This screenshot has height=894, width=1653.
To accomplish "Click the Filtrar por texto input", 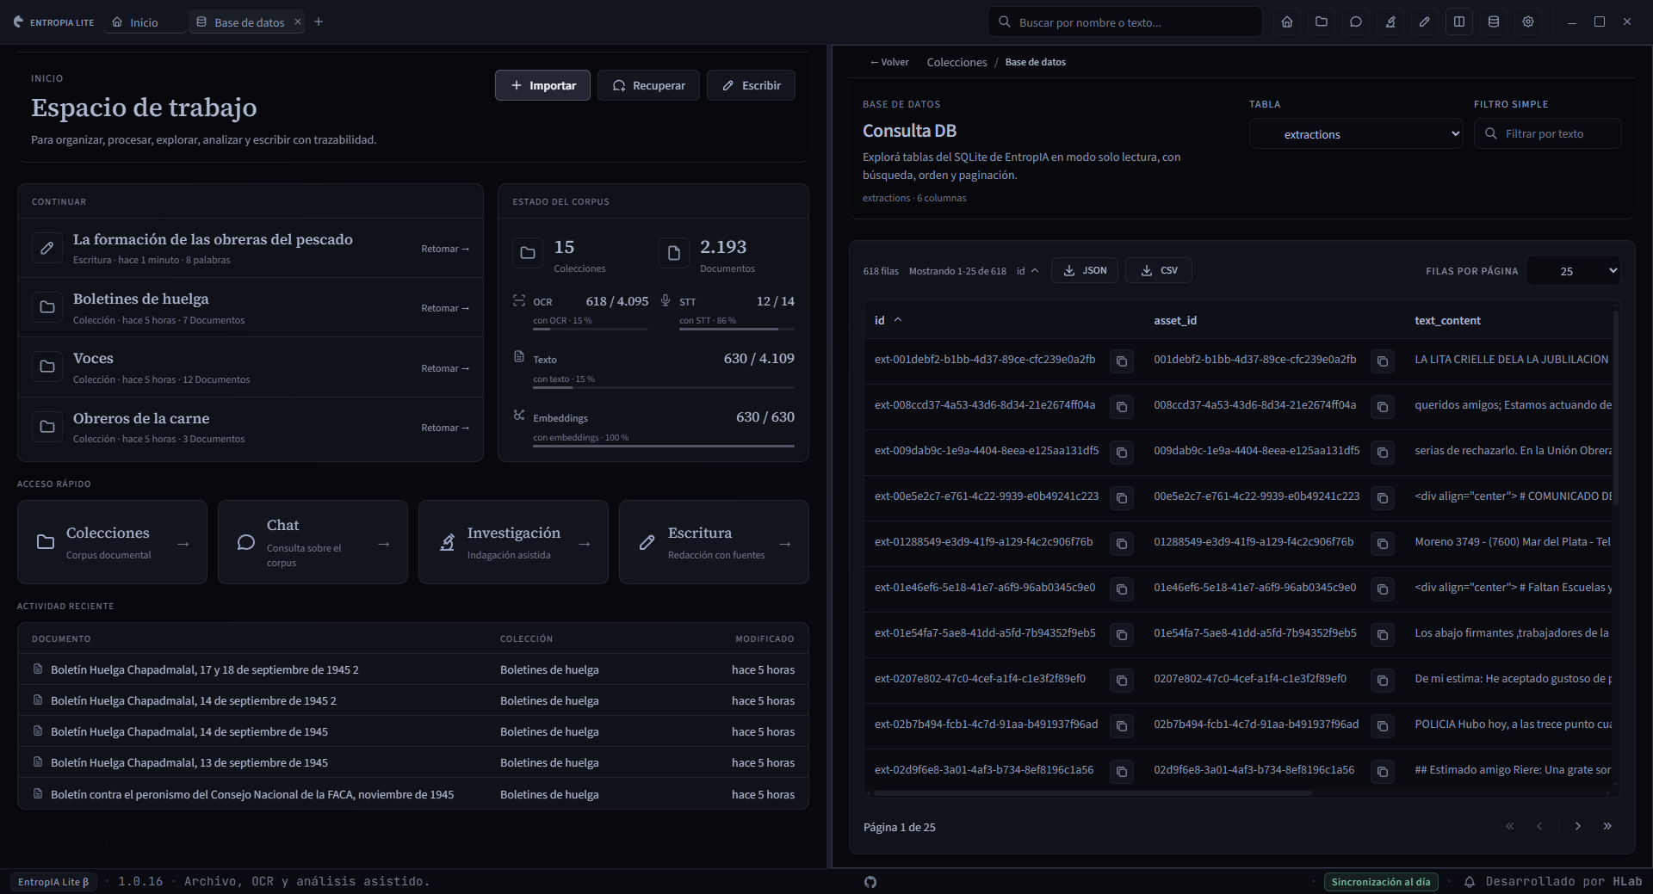I will click(x=1548, y=133).
